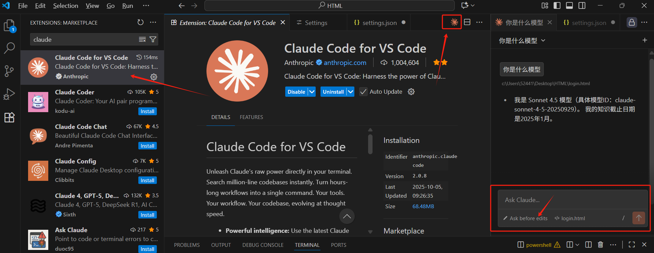Open Extensions Marketplace more actions menu
654x253 pixels.
[153, 23]
